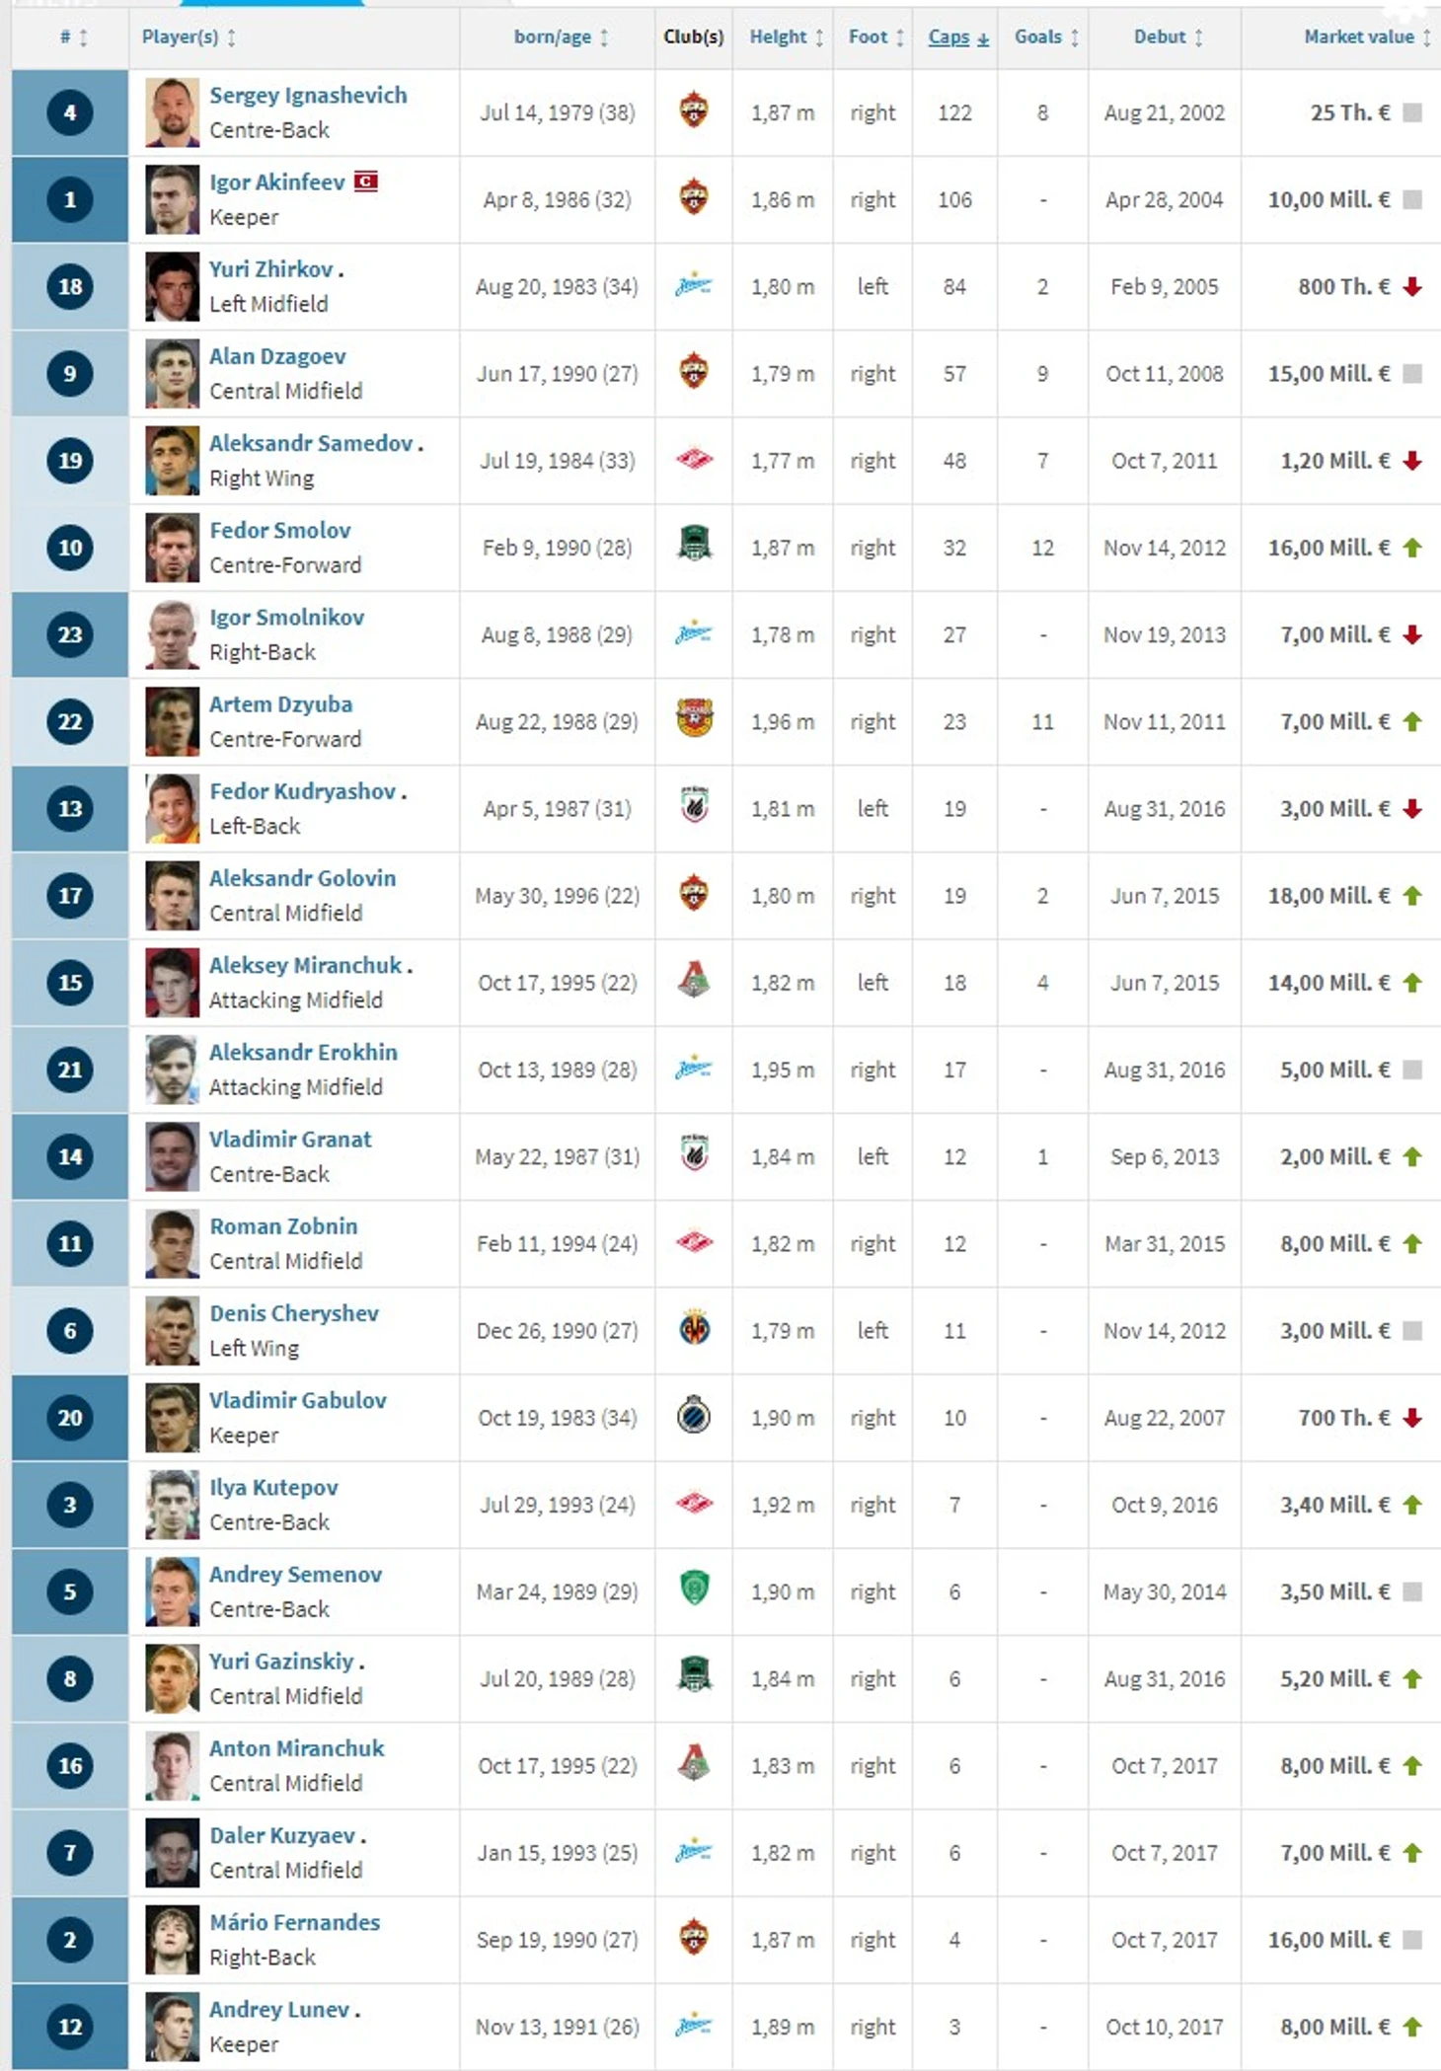
Task: Click Villarreal badge in Denis Cheryshev row
Action: pyautogui.click(x=694, y=1329)
